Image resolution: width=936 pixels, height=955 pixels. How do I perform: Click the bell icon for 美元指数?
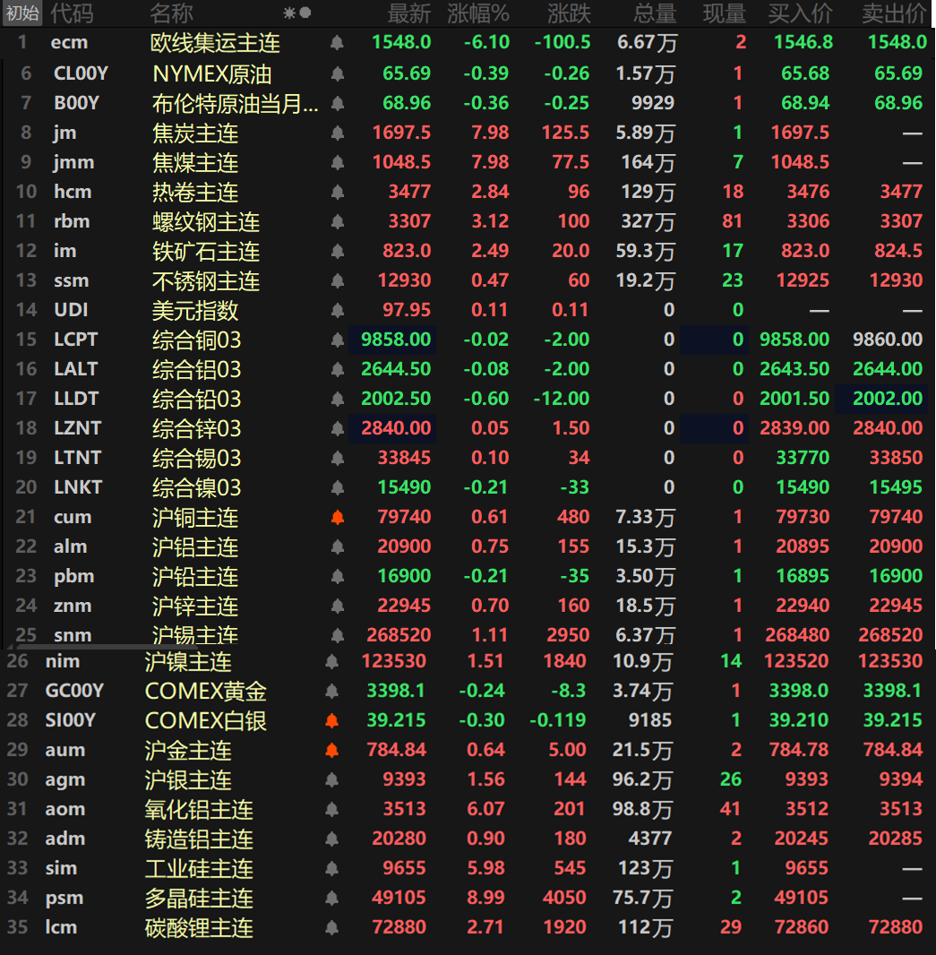click(337, 310)
